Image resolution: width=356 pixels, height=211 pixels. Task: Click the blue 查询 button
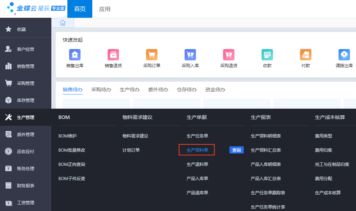(x=237, y=150)
